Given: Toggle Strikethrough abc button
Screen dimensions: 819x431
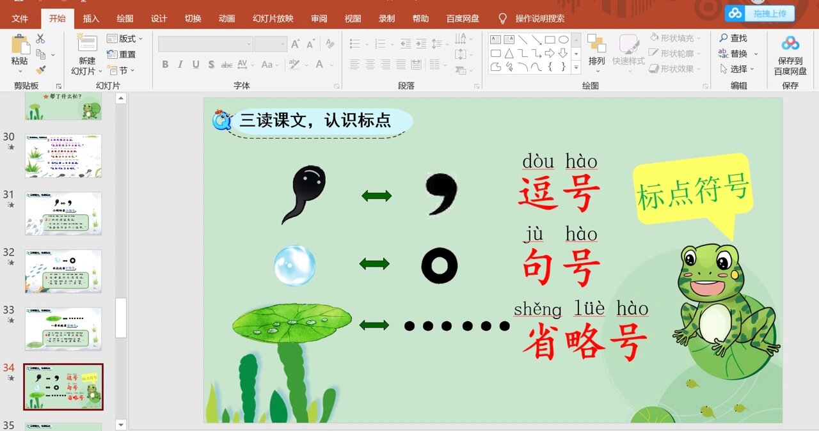Looking at the screenshot, I should [x=227, y=65].
